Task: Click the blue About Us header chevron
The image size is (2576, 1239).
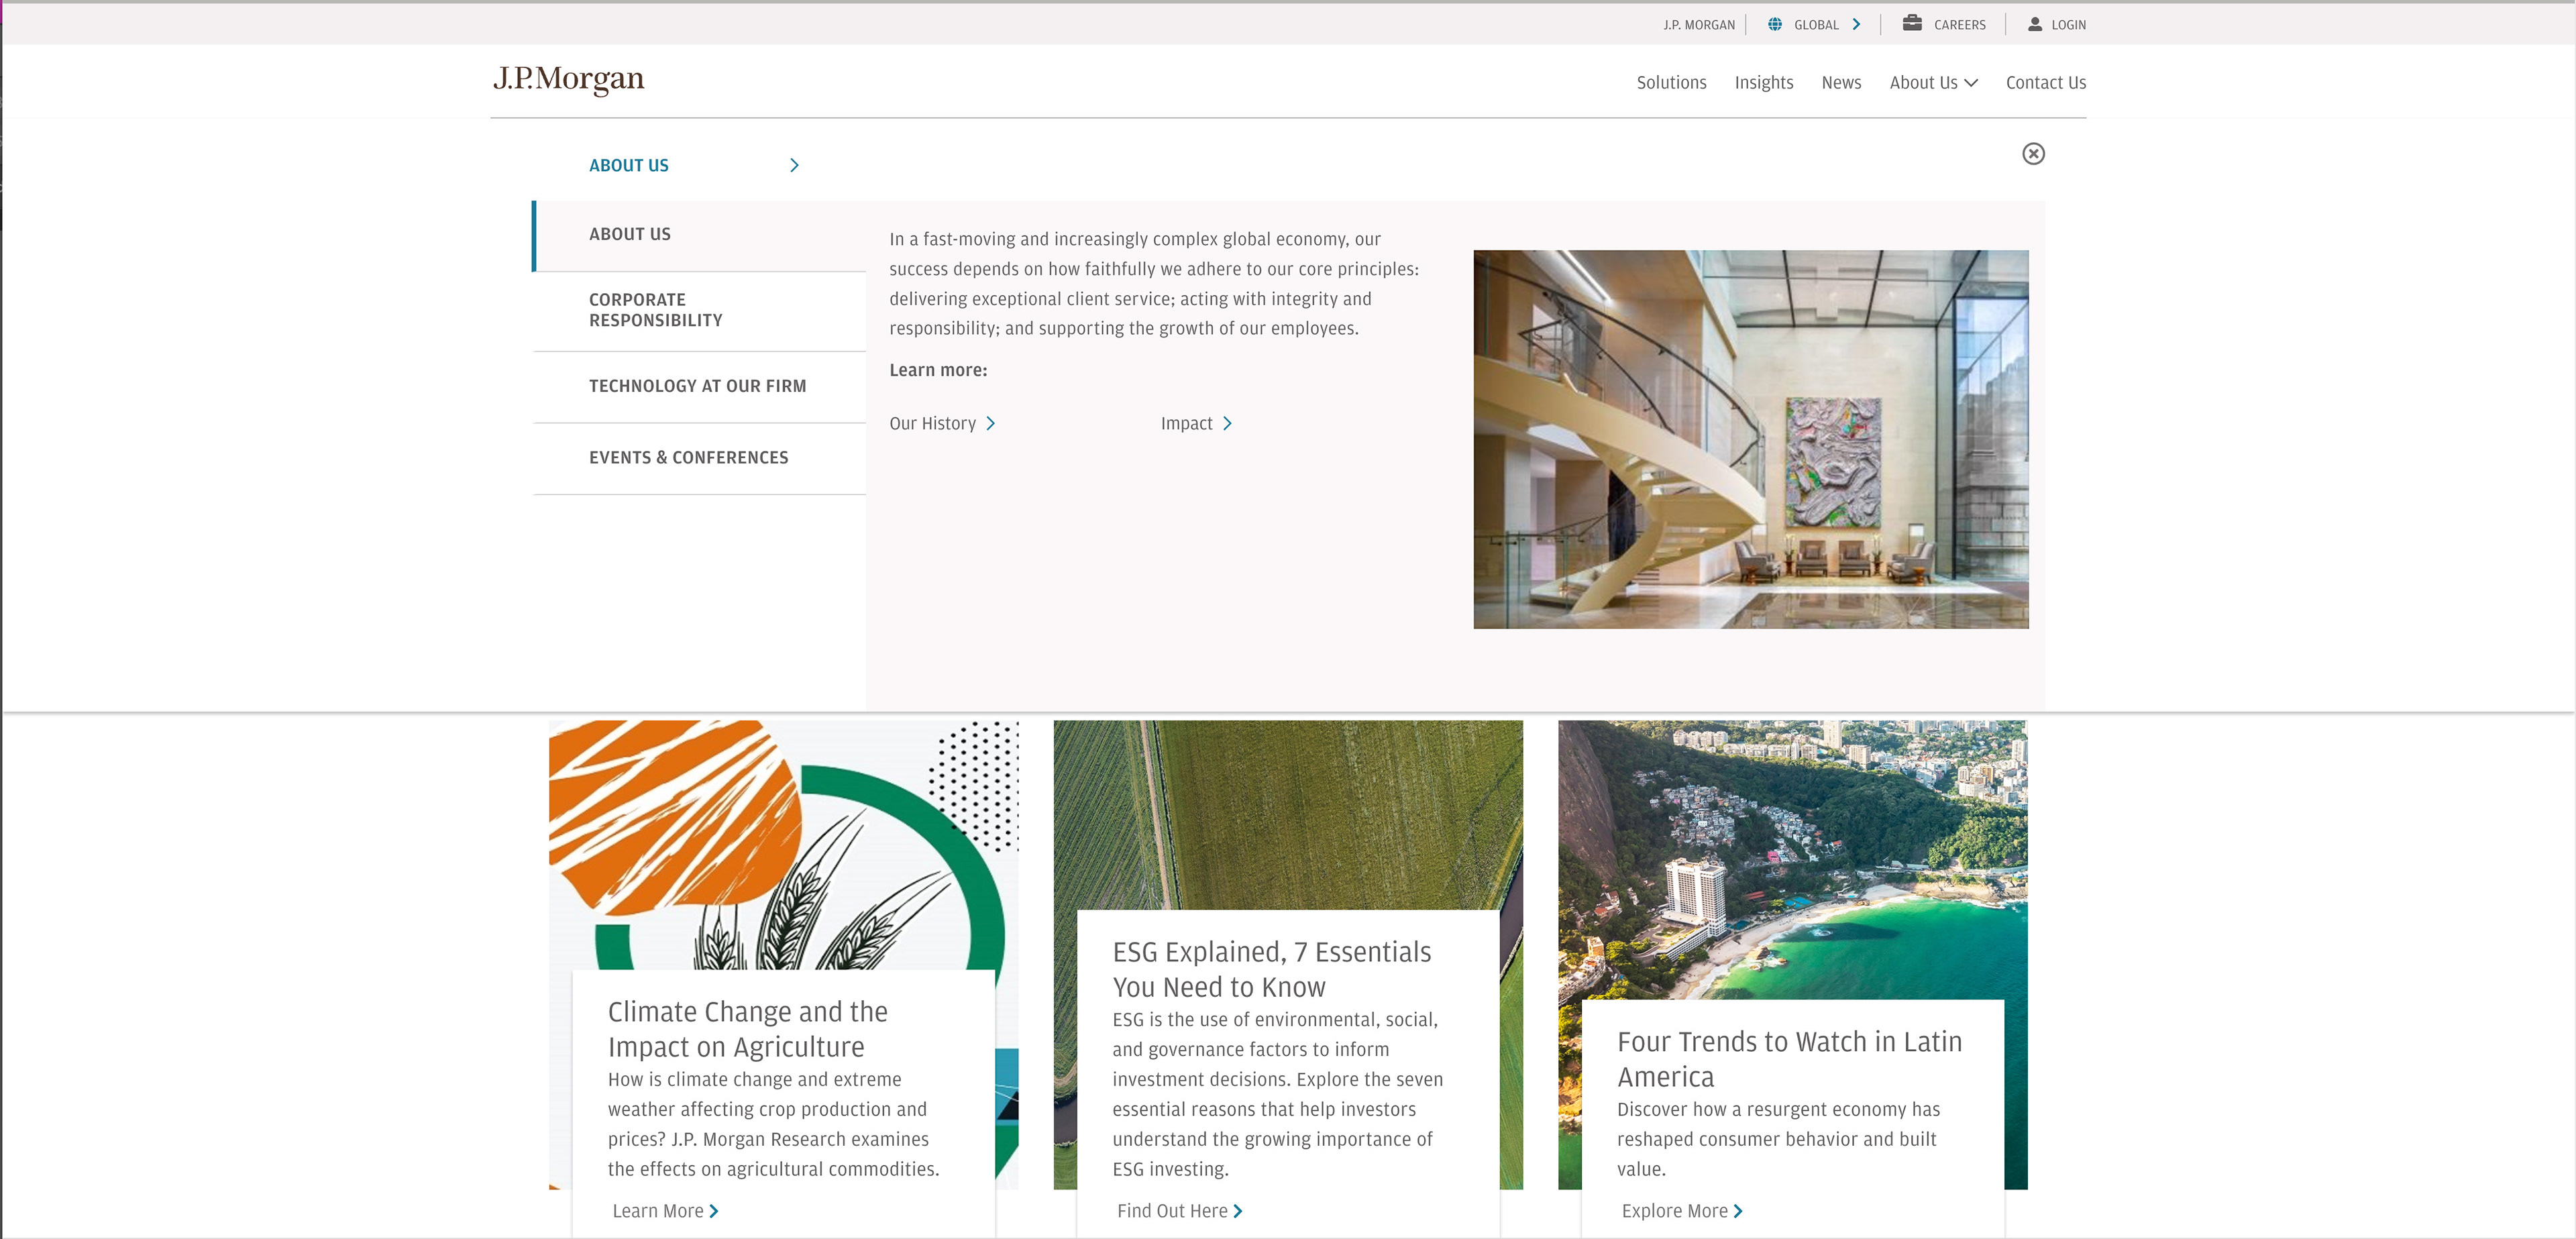Action: (794, 165)
